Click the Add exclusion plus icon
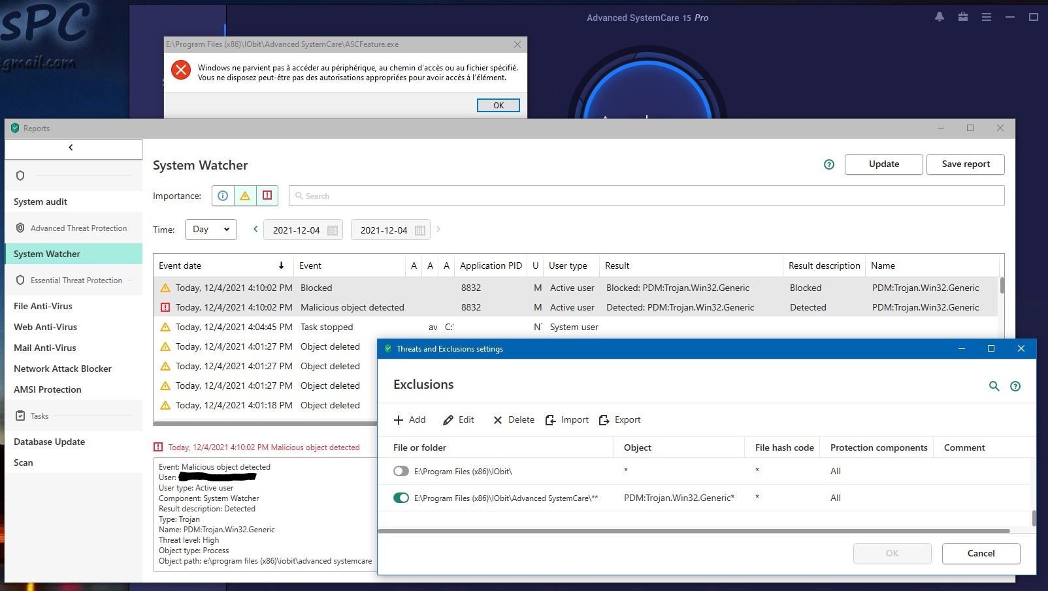Viewport: 1048px width, 591px height. coord(399,420)
